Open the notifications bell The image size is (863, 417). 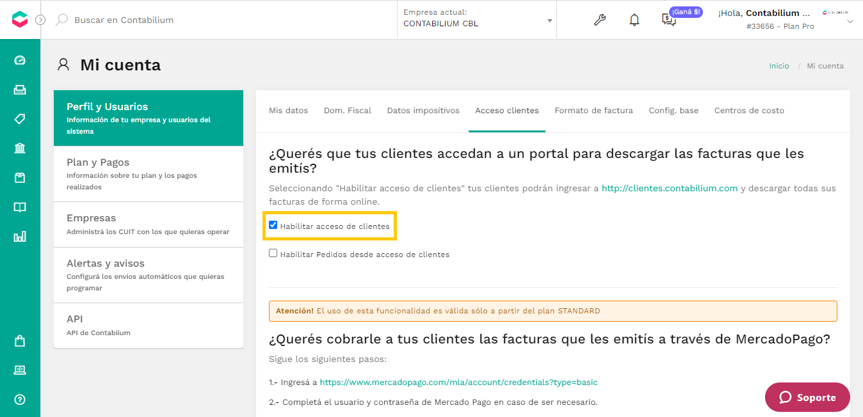[634, 20]
